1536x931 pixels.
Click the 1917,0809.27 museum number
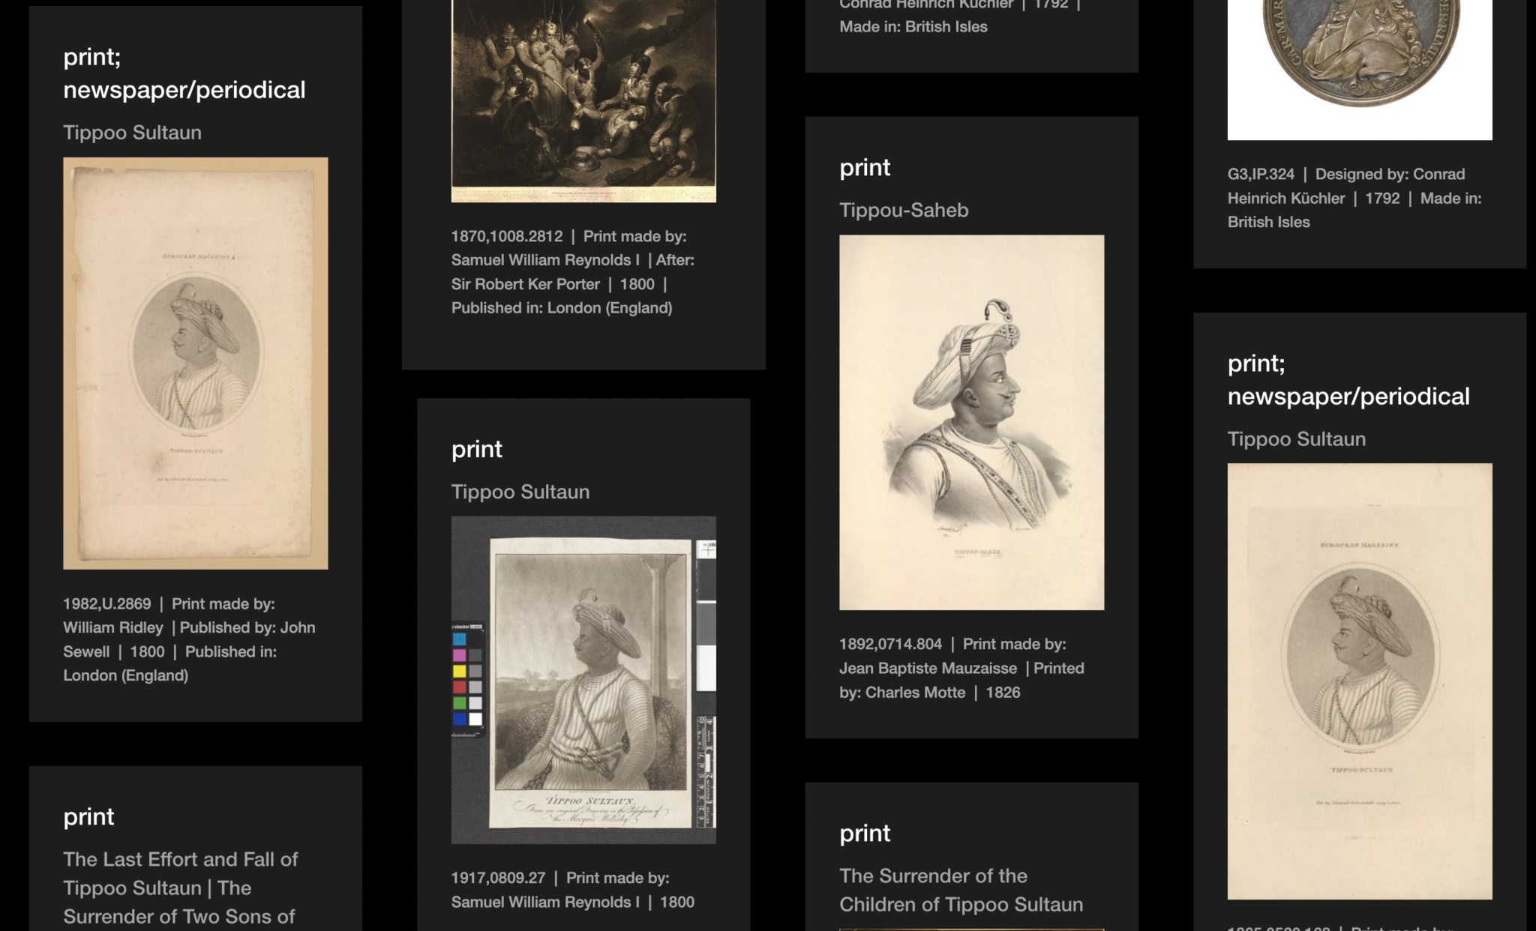pyautogui.click(x=498, y=878)
